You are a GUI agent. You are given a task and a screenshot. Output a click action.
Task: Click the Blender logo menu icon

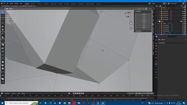pos(2,3)
